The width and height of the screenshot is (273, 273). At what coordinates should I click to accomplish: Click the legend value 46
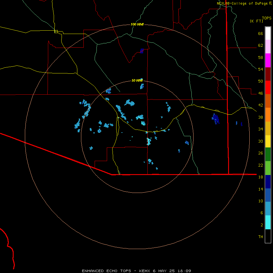261,93
